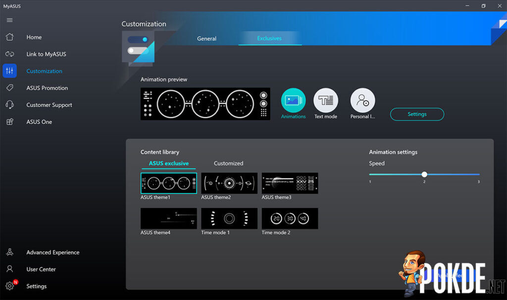Screen dimensions: 507x300
Task: Click the Customization text label in the sidebar
Action: 44,71
